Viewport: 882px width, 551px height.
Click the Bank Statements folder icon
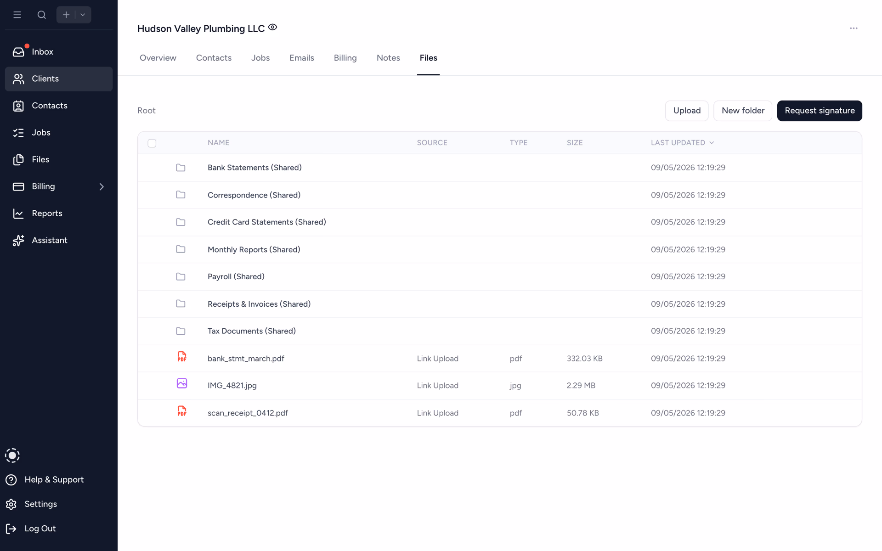[x=181, y=168]
